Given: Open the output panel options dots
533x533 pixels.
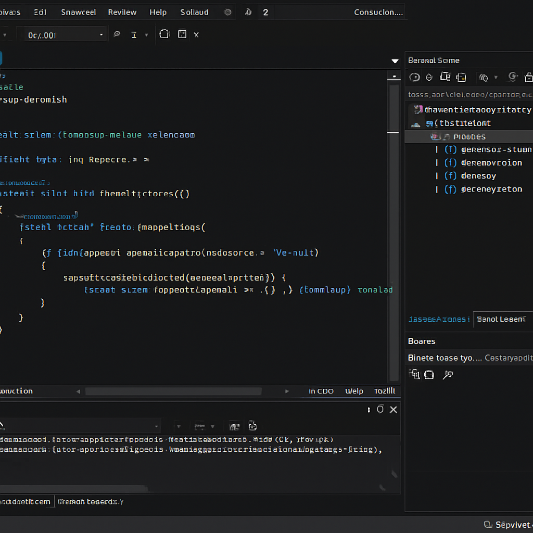Looking at the screenshot, I should [x=369, y=410].
